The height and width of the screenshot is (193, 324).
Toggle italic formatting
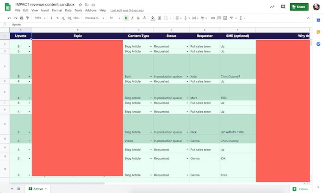point(132,18)
